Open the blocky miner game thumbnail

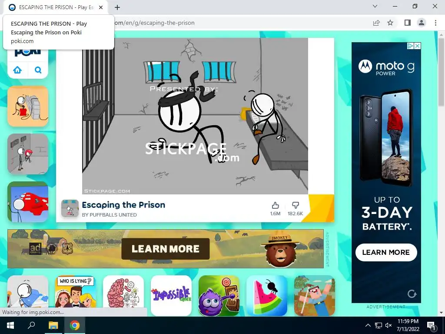tap(315, 295)
